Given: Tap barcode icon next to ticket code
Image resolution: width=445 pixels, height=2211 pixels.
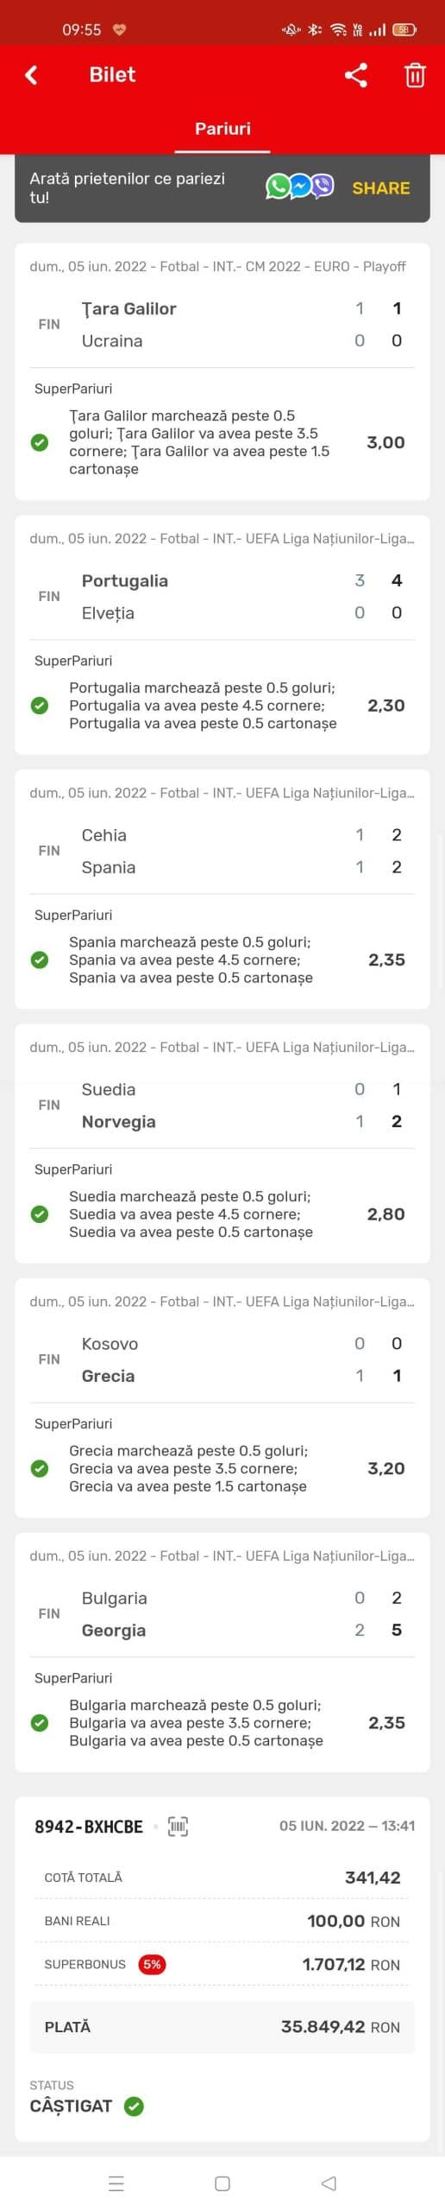Looking at the screenshot, I should point(178,1825).
